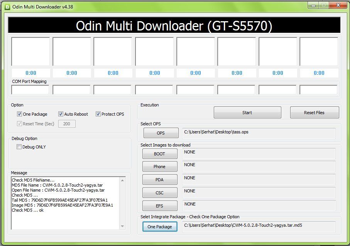Click the first COM Port Mapping field
The image size is (350, 246).
pos(30,90)
